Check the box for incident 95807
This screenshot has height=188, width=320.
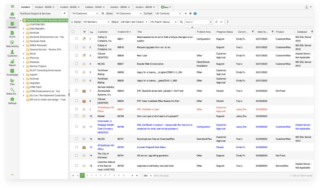77,64
